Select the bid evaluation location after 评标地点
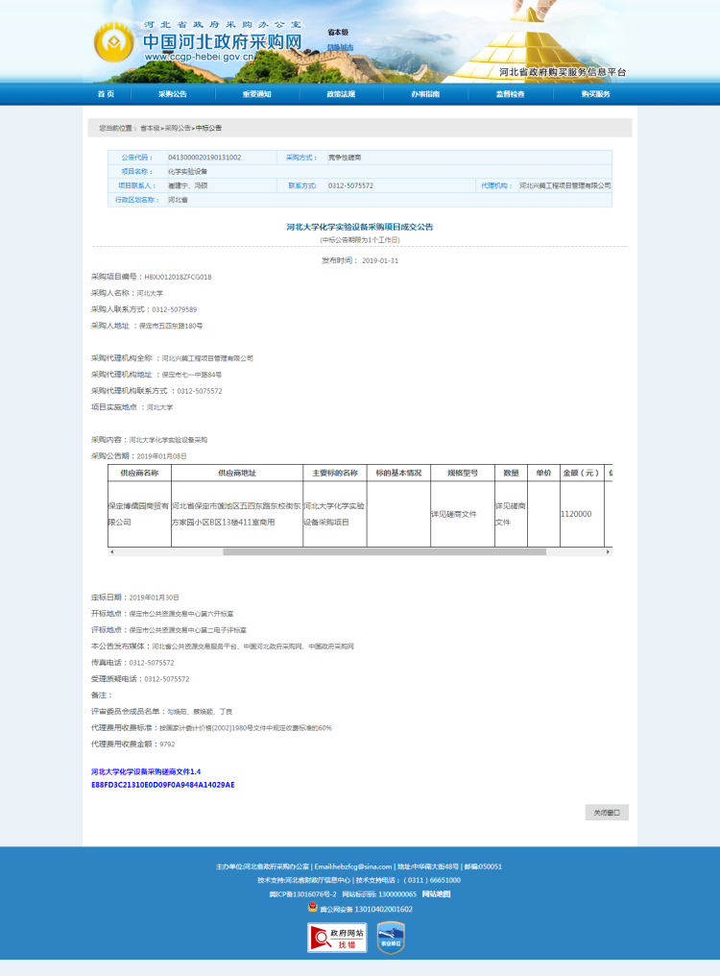 click(187, 630)
